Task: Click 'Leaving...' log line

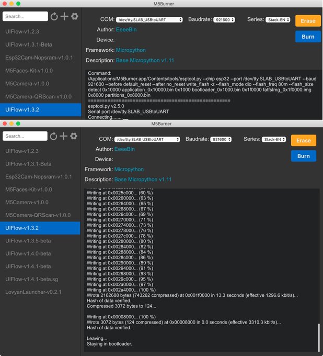Action: click(x=97, y=339)
